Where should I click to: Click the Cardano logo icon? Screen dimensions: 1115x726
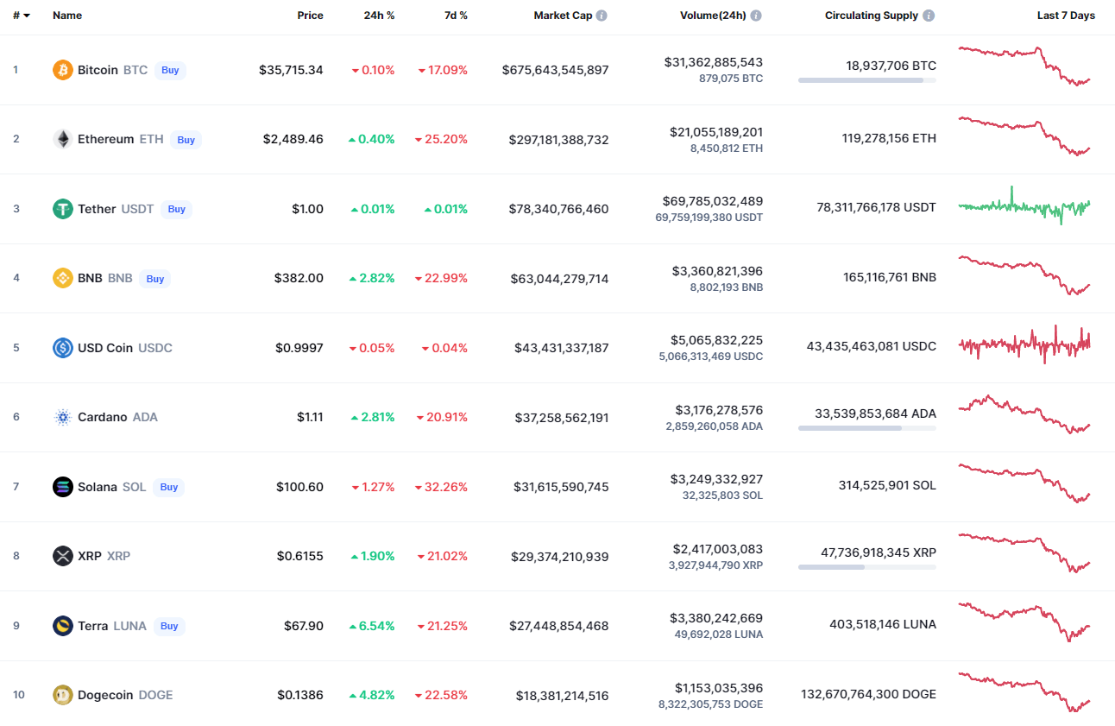63,417
